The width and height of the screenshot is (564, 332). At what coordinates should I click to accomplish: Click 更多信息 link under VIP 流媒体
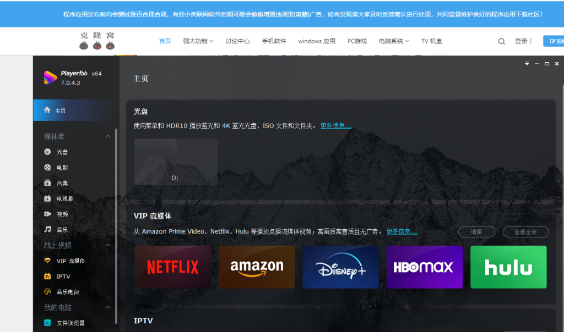[x=402, y=231]
